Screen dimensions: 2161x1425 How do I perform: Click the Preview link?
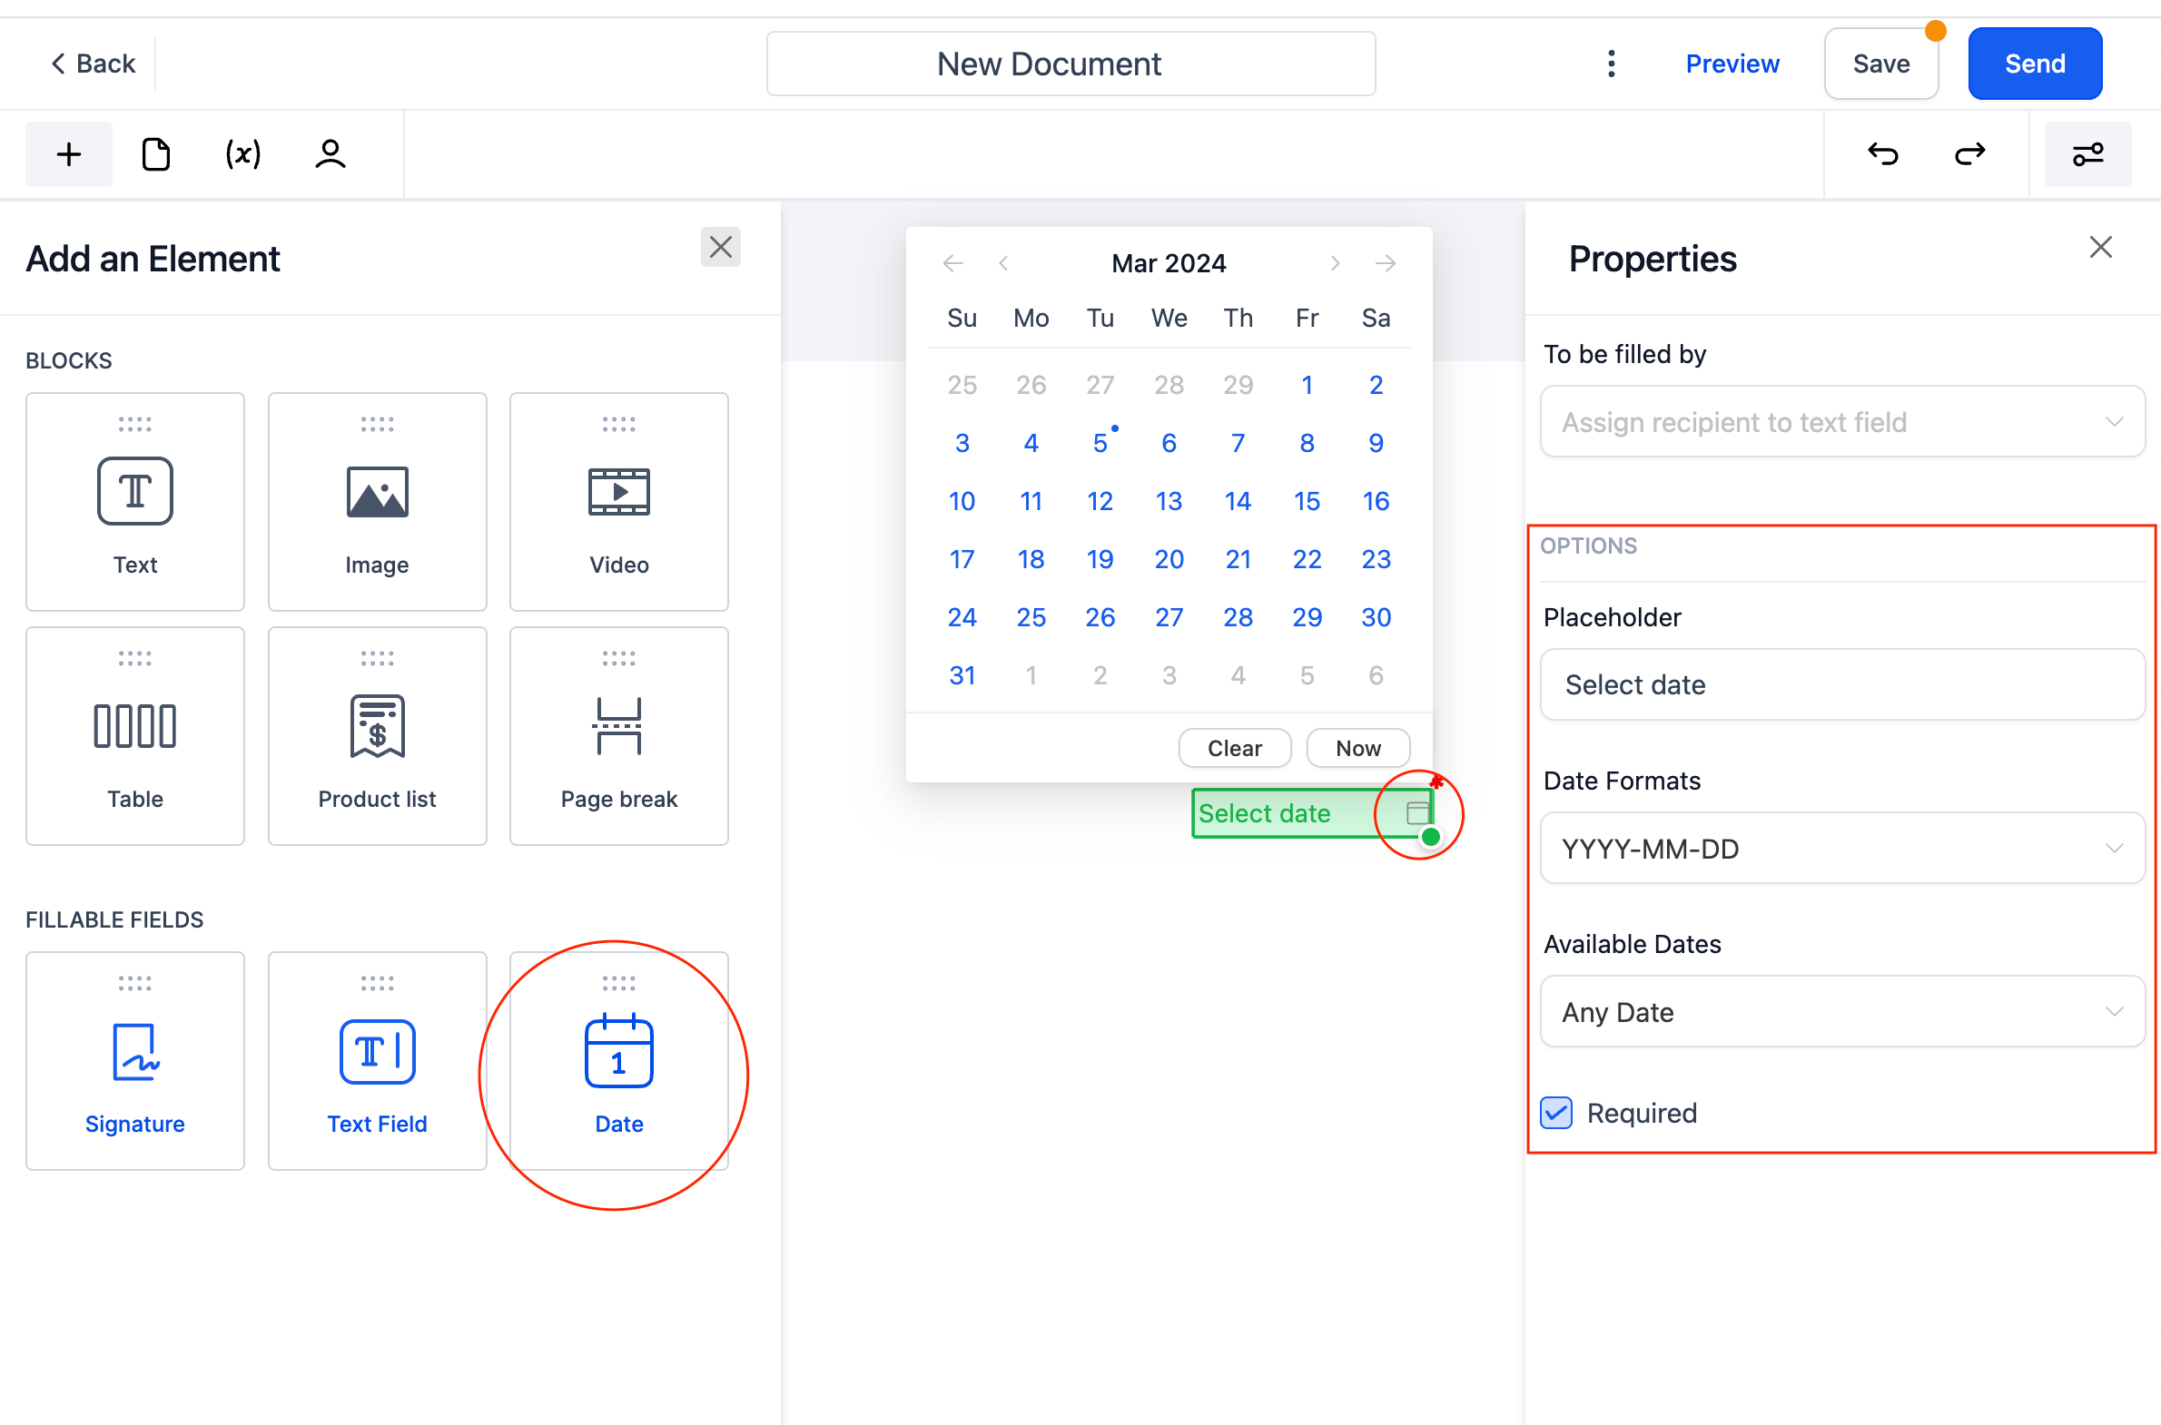coord(1732,64)
